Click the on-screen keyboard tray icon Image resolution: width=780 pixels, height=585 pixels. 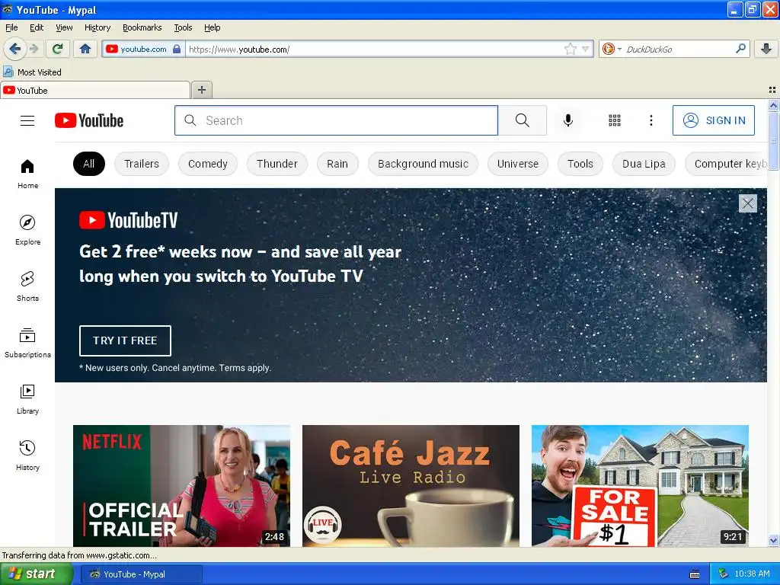coord(695,574)
